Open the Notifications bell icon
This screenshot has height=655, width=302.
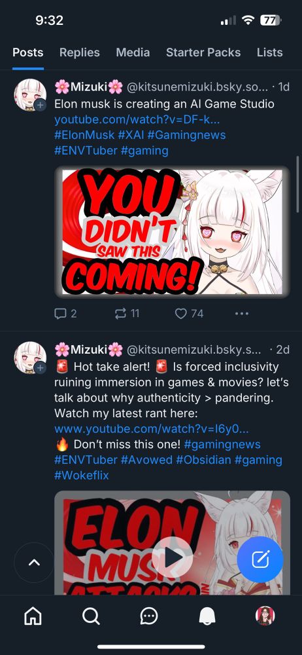click(x=207, y=616)
